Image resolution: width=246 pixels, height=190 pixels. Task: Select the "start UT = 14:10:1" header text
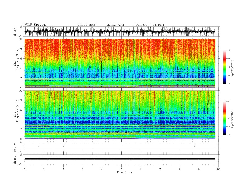pos(150,25)
